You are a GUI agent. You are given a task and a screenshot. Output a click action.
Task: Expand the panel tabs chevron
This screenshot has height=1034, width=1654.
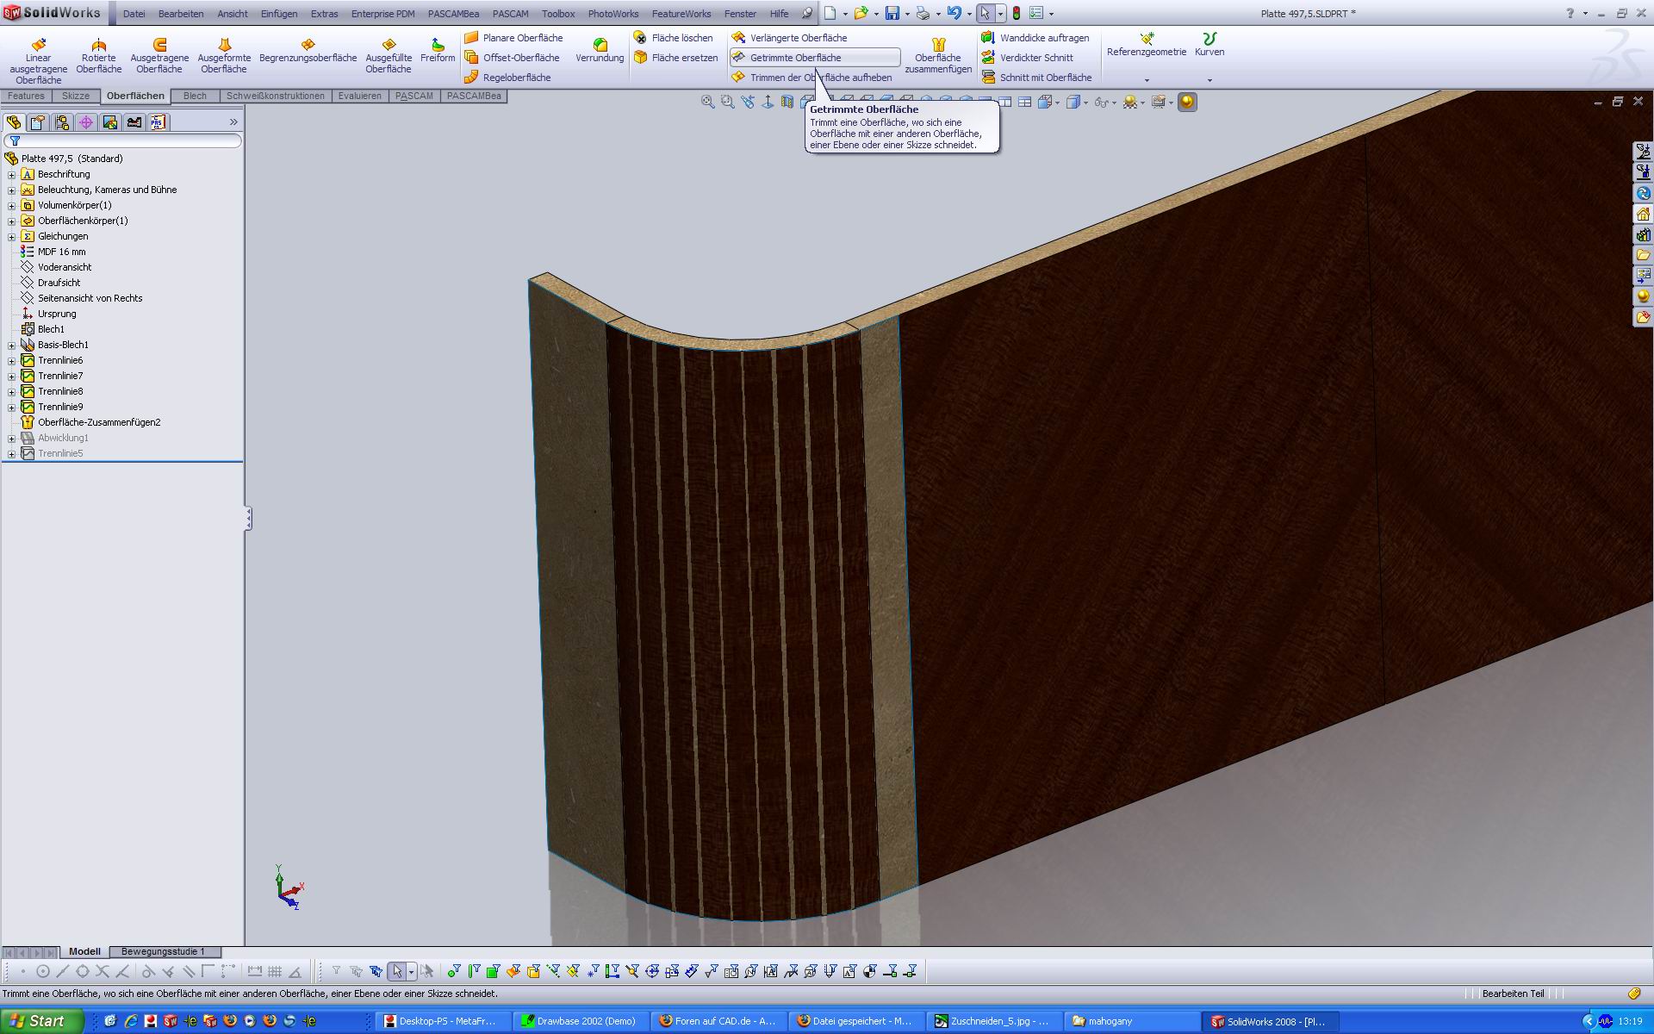233,122
